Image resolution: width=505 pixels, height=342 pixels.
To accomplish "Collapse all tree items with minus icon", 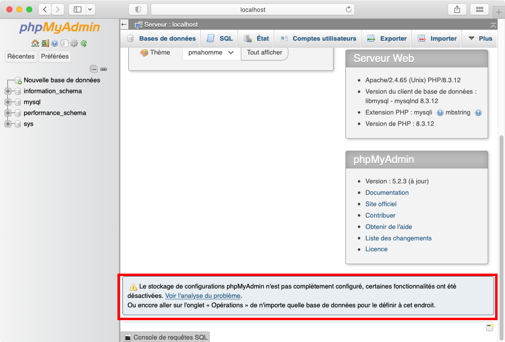I will (x=93, y=69).
